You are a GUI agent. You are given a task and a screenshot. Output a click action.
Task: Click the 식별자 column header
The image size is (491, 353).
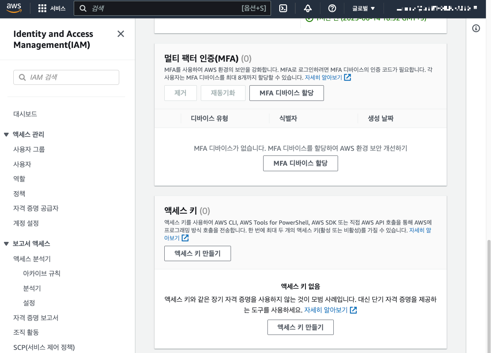click(288, 118)
